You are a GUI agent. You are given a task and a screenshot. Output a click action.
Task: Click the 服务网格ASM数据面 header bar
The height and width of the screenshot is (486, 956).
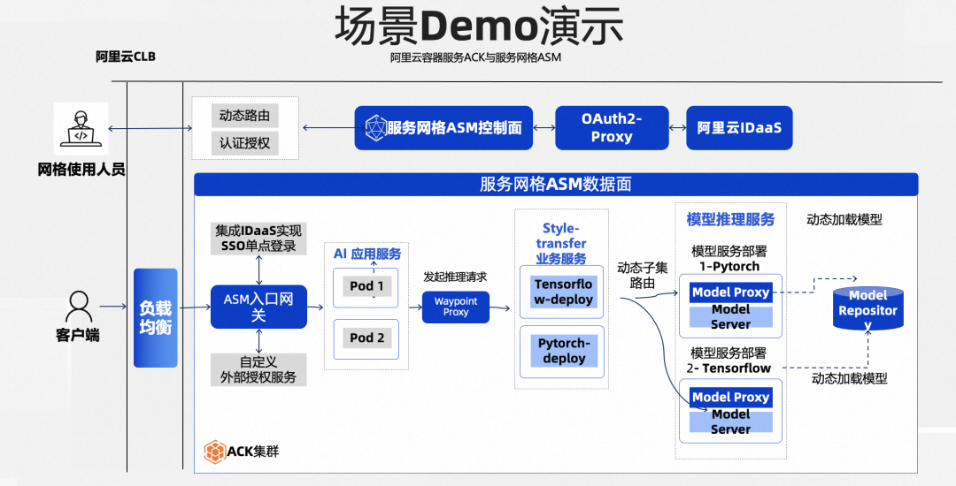(555, 185)
